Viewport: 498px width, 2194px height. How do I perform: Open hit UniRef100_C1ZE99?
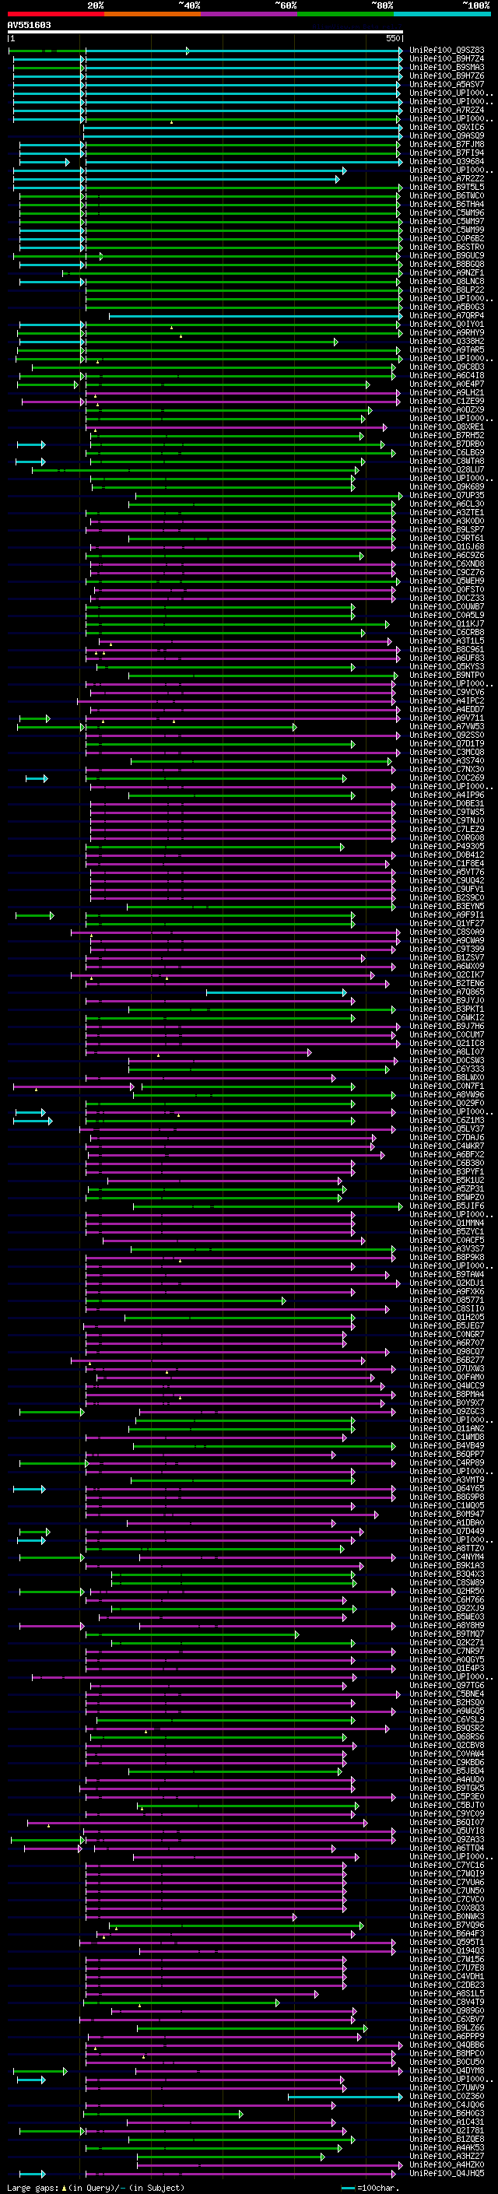pyautogui.click(x=447, y=401)
